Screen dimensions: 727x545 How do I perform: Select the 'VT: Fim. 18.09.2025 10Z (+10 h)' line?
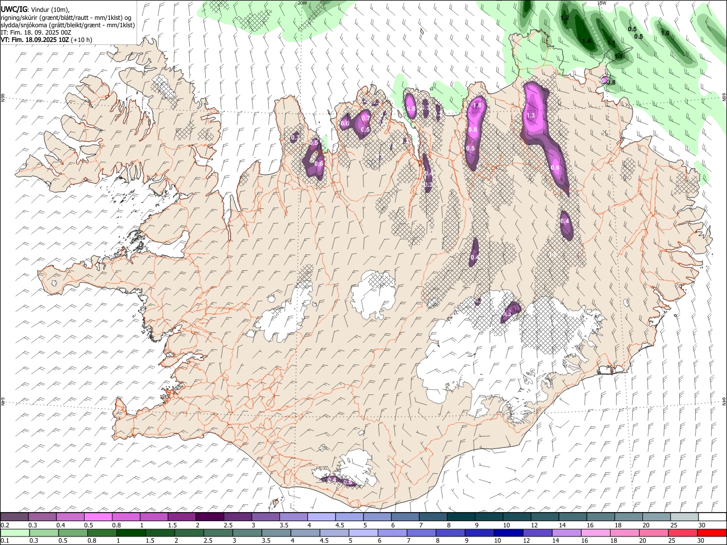coord(47,40)
